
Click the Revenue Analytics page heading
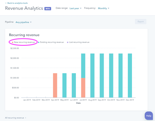24,8
